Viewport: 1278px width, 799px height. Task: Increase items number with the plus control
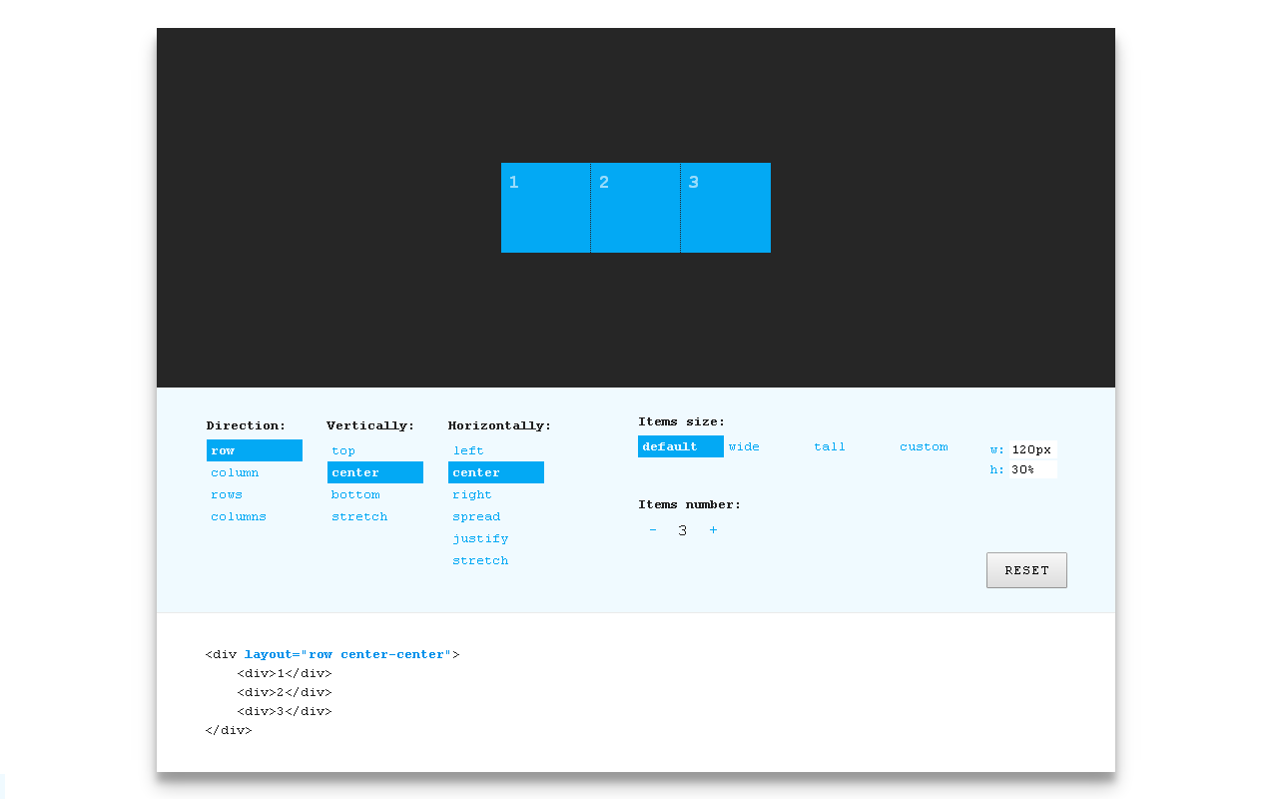pos(713,530)
